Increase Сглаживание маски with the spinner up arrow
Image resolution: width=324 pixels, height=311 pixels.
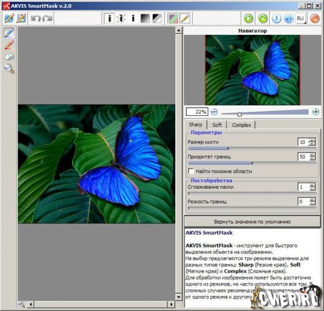pyautogui.click(x=312, y=185)
